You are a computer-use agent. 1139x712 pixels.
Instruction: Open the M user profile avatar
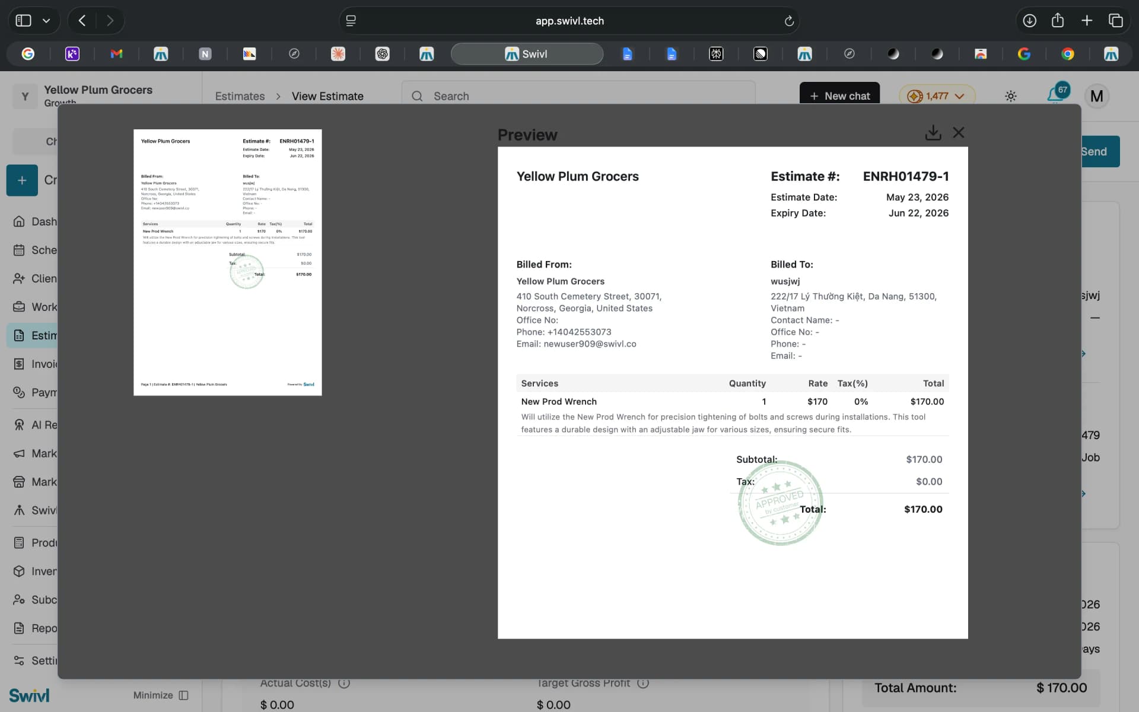1097,96
